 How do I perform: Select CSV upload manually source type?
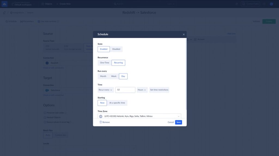(x=52, y=48)
